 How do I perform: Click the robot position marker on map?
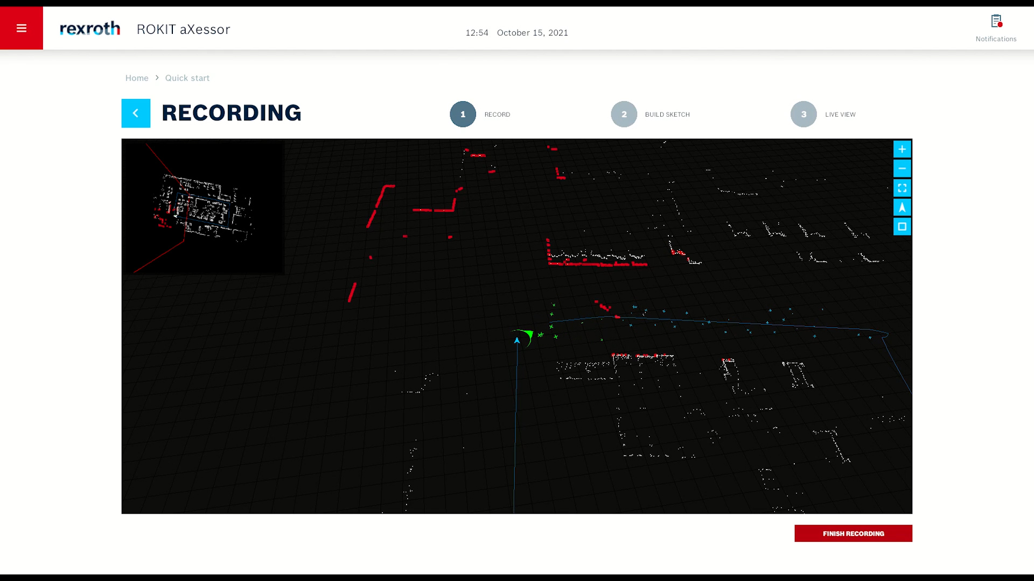[517, 340]
